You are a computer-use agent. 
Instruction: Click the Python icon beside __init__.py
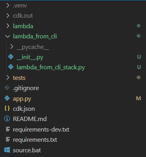[11, 57]
